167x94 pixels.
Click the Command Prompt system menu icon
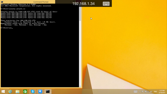(2, 2)
